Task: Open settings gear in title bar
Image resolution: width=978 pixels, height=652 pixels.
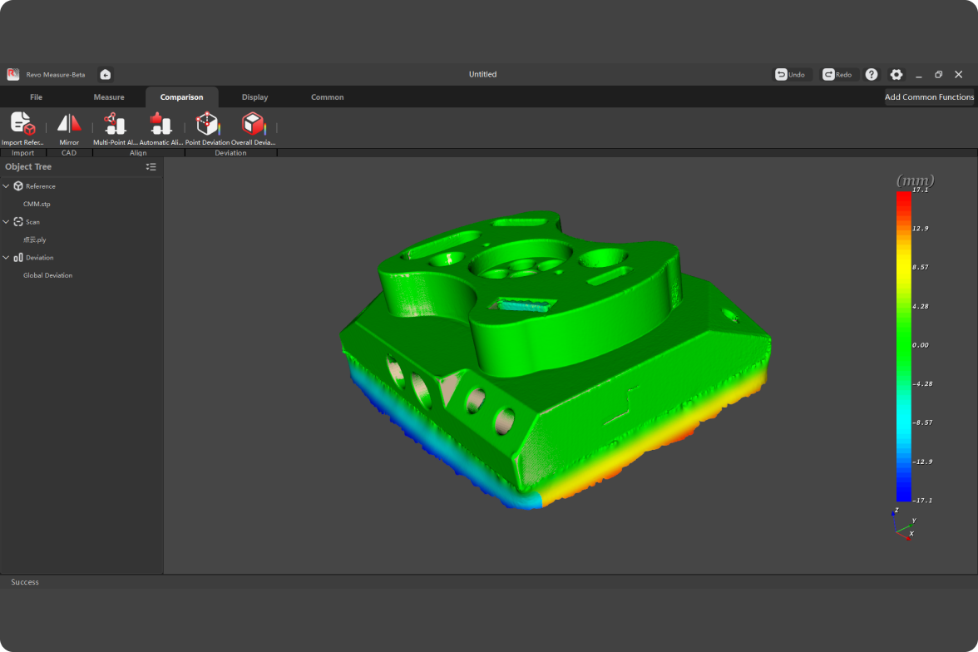Action: tap(896, 74)
